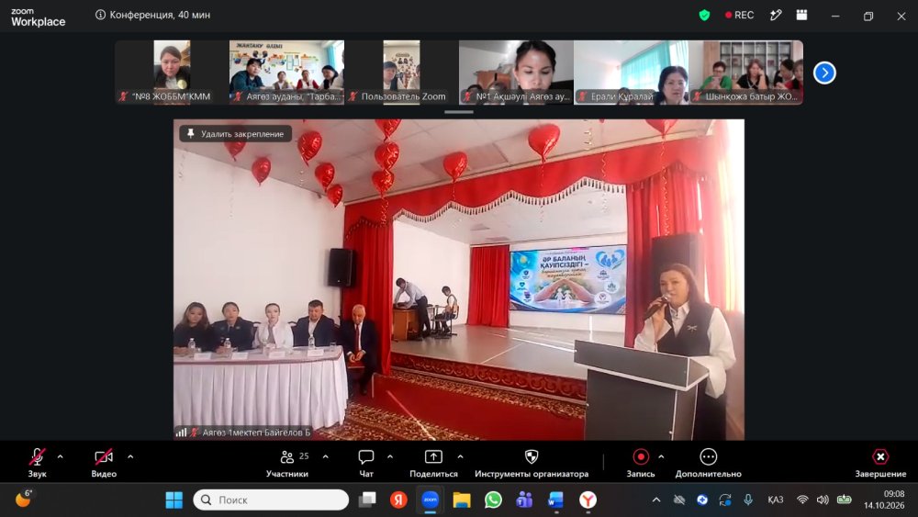Select the Аягөз ауданы Тарба... participant thumbnail
The height and width of the screenshot is (517, 918).
pos(286,72)
